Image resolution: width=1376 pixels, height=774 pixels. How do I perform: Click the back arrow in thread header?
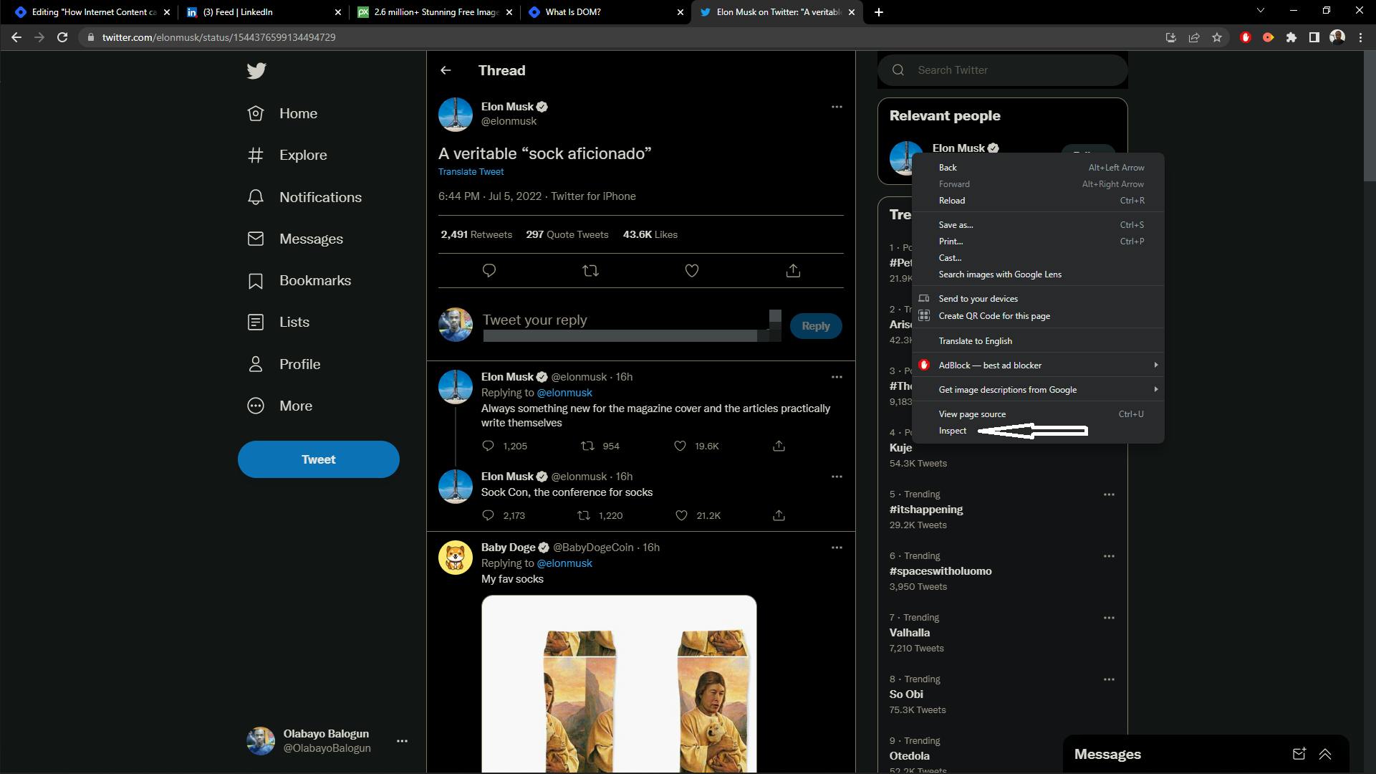click(x=445, y=70)
